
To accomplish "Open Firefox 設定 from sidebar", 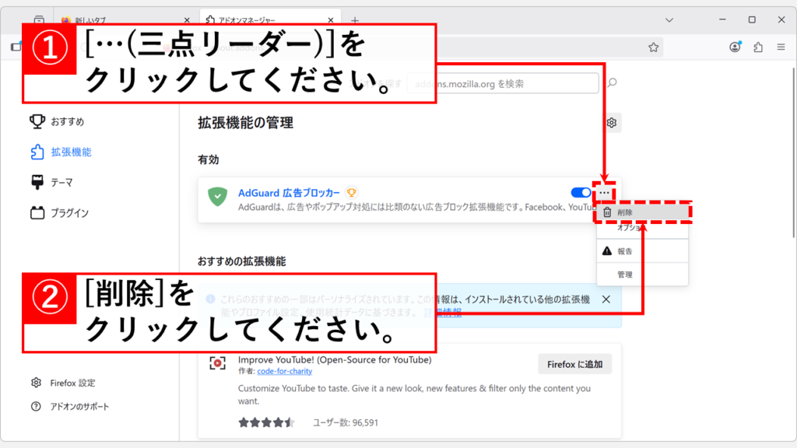I will coord(63,383).
